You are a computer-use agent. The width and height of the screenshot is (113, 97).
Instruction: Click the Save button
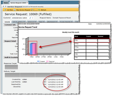36,10
